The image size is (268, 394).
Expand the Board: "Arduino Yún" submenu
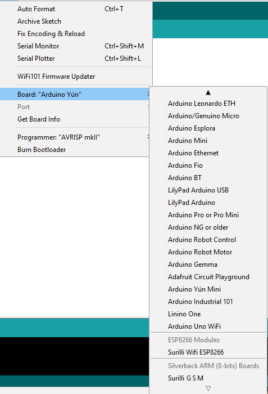click(x=75, y=94)
